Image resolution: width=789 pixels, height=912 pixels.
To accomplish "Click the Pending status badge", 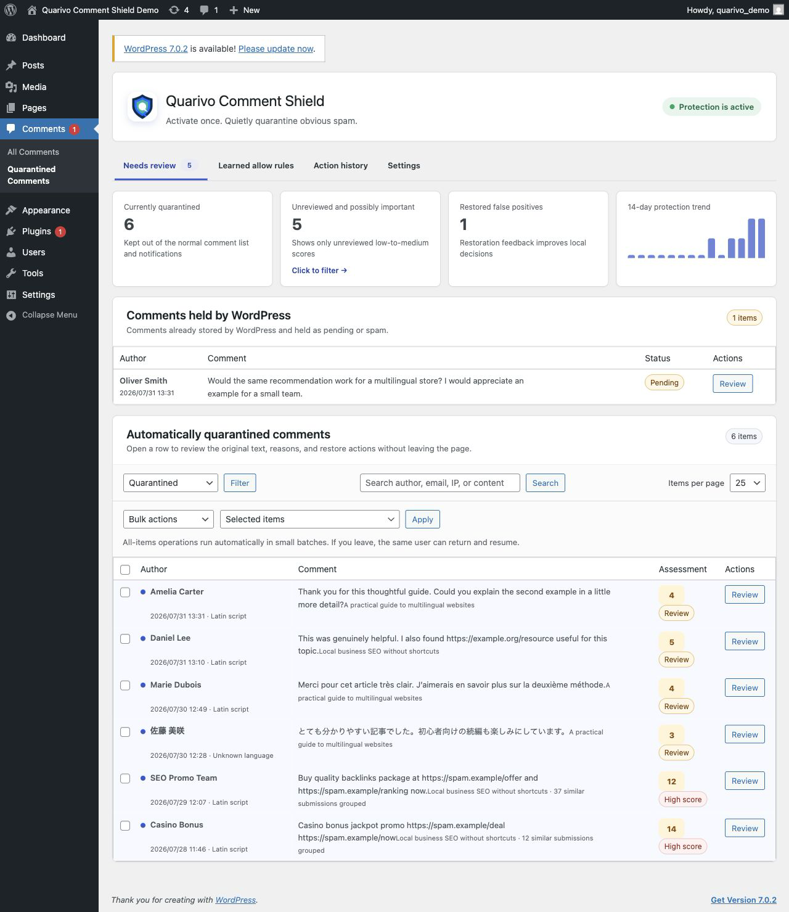I will coord(664,383).
